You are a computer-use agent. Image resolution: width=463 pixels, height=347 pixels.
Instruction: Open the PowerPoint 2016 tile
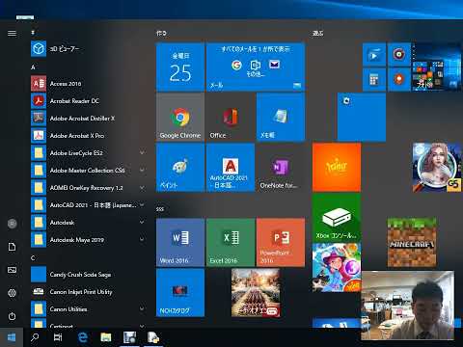point(281,243)
